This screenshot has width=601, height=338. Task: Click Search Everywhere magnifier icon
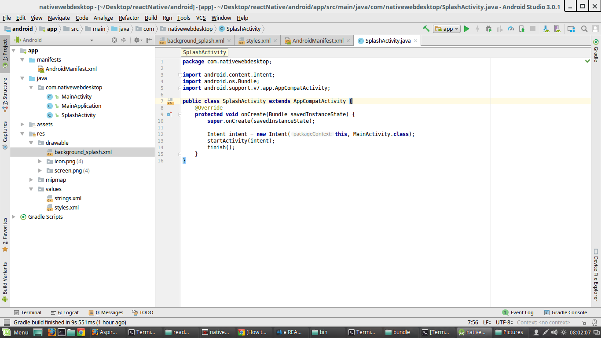pyautogui.click(x=584, y=29)
